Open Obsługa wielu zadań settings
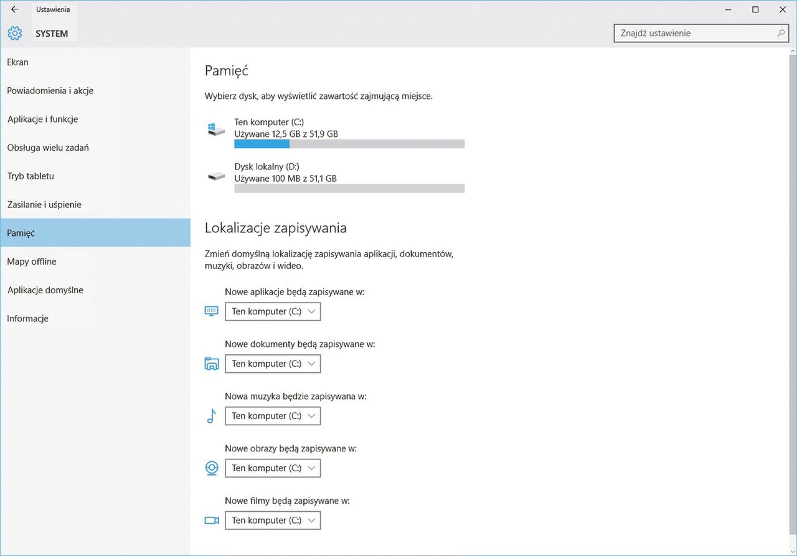Viewport: 797px width, 556px height. pyautogui.click(x=95, y=148)
